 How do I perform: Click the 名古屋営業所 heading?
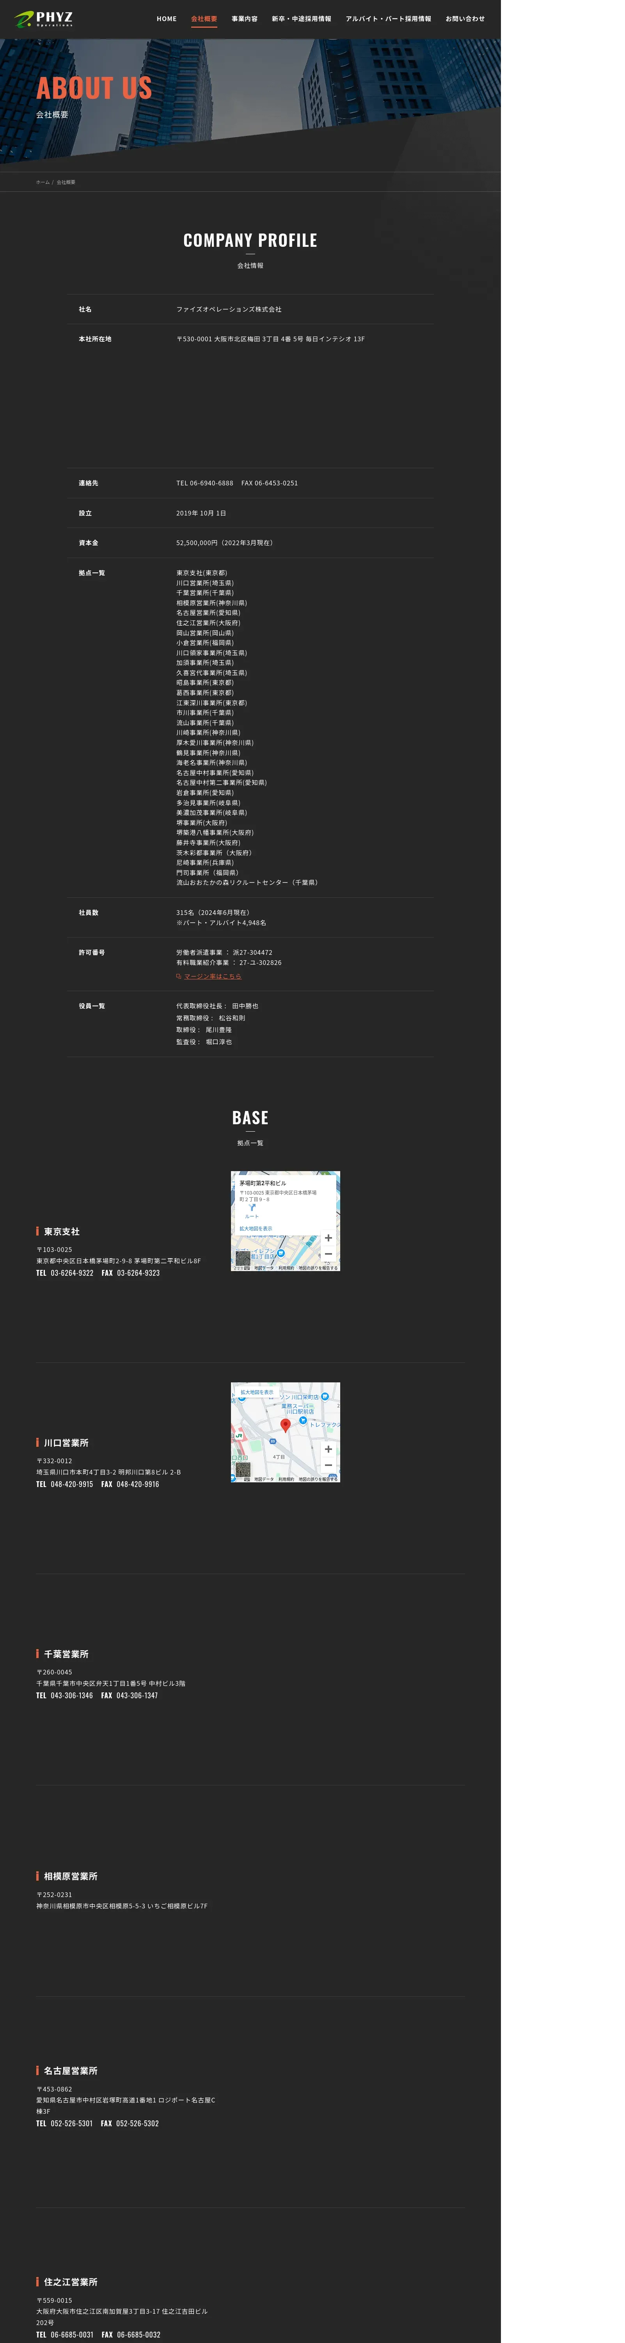[x=71, y=2071]
